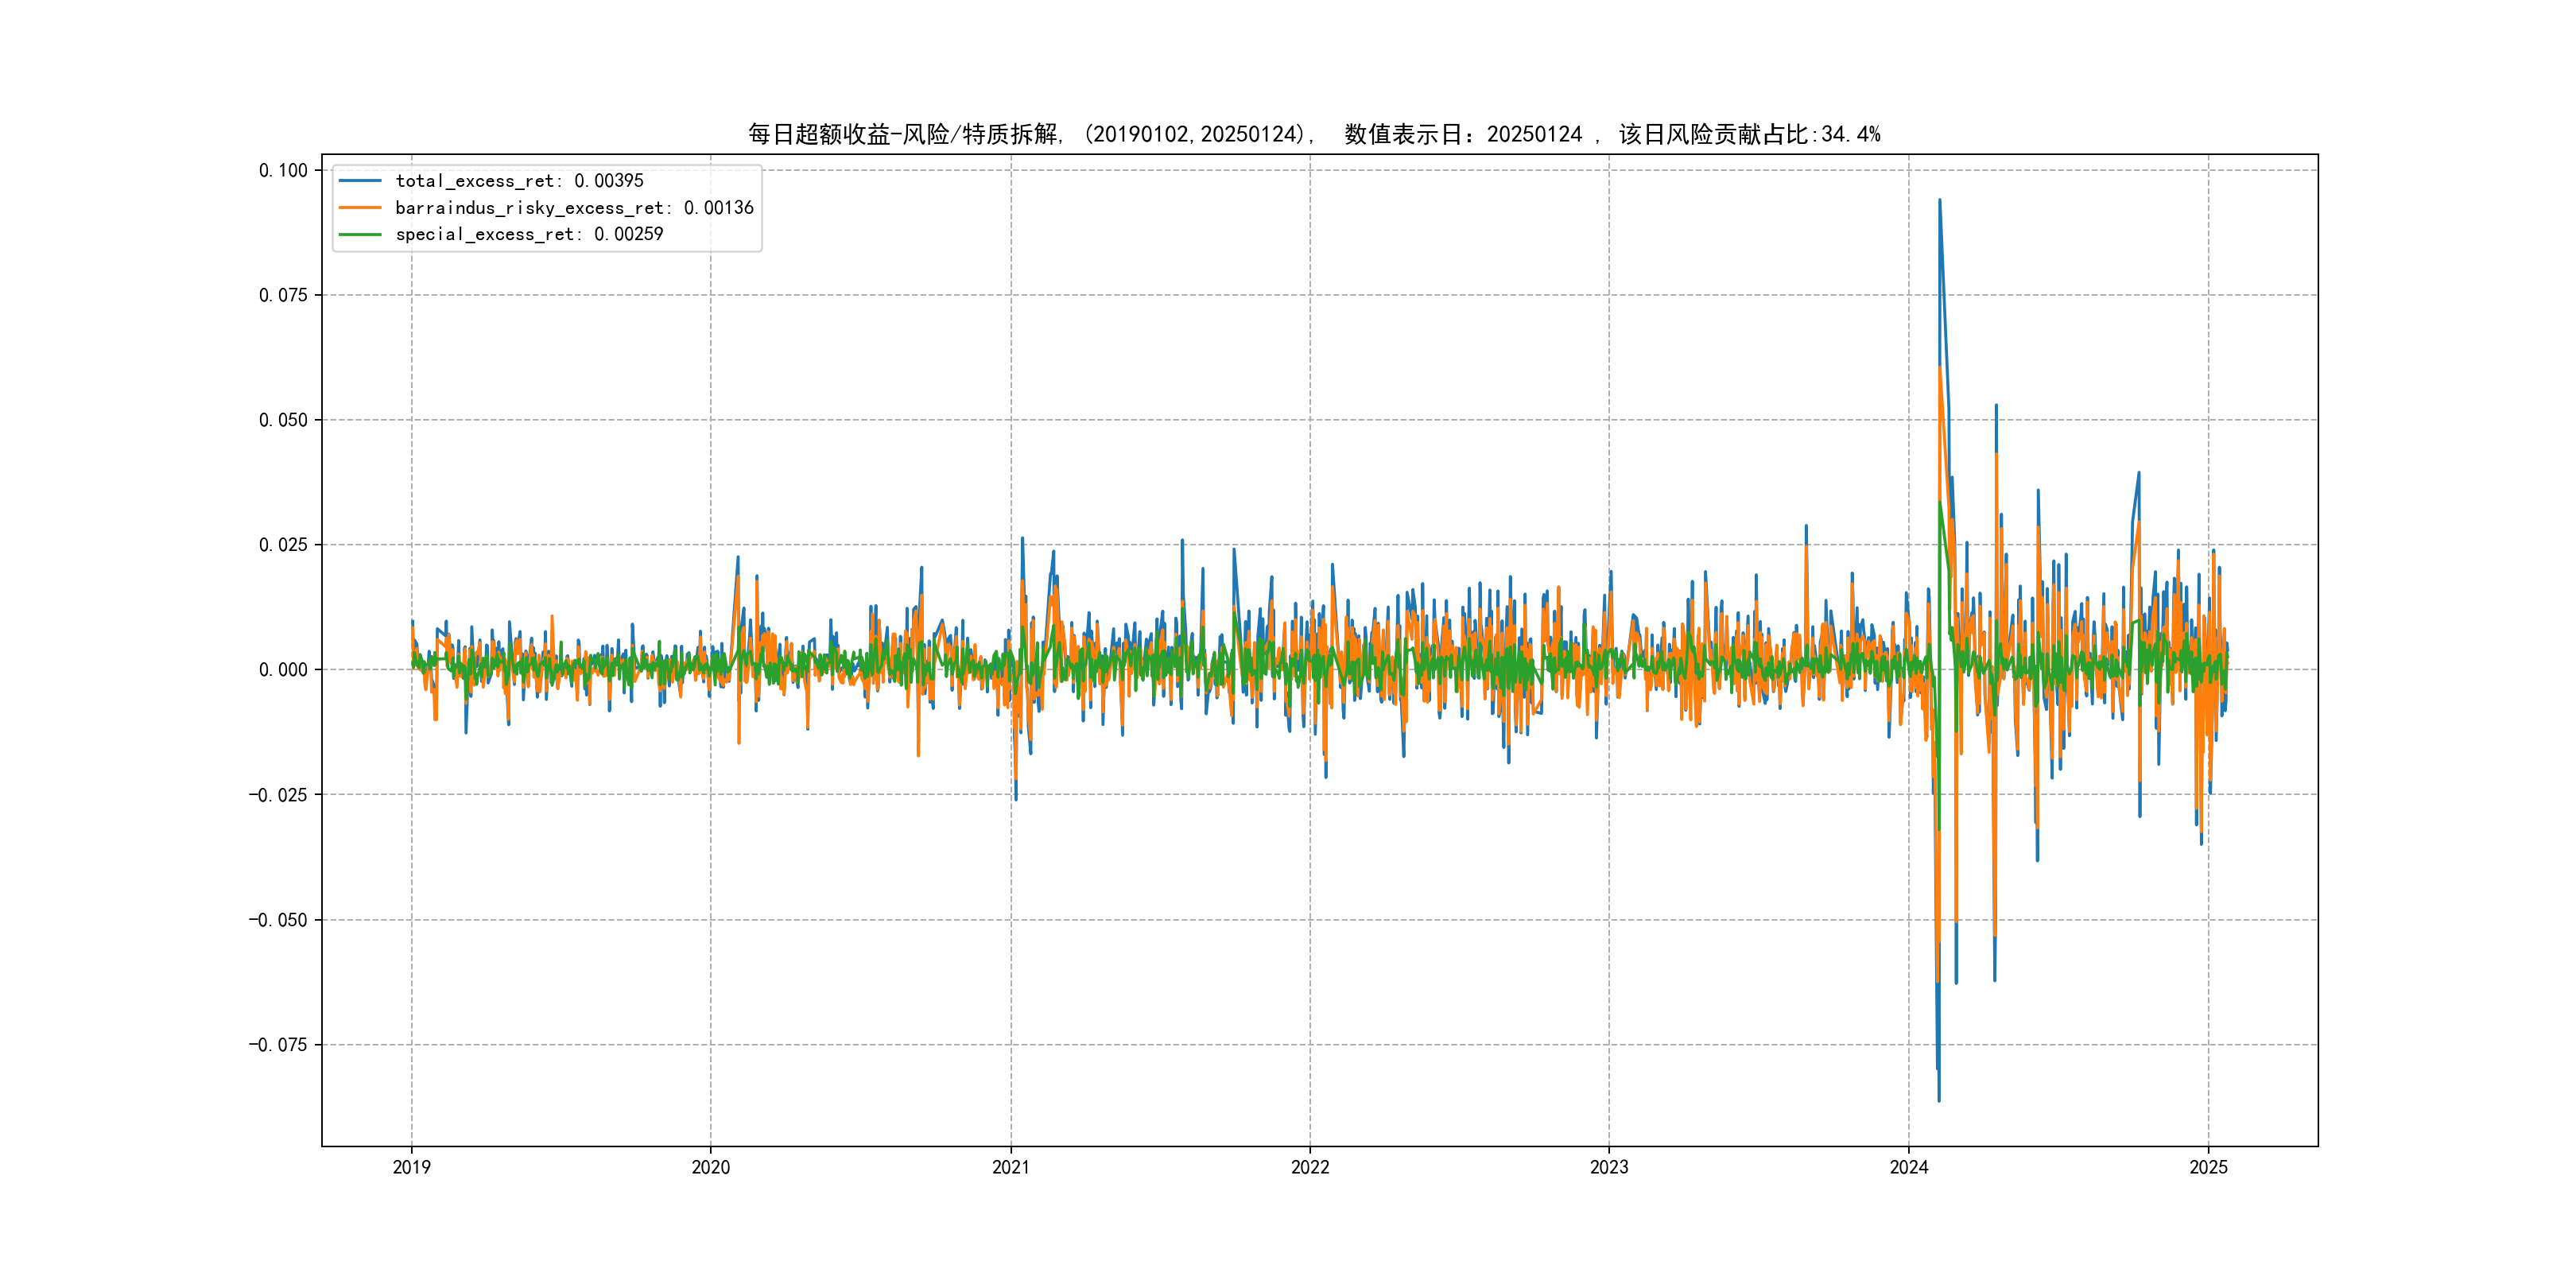Click the -0.075 y-axis tick label
This screenshot has height=1288, width=2576.
278,1045
